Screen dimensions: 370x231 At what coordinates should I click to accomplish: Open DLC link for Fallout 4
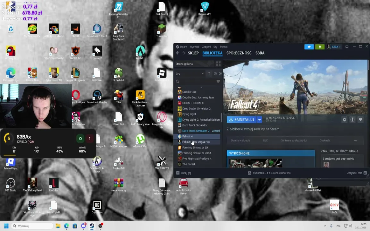click(265, 141)
